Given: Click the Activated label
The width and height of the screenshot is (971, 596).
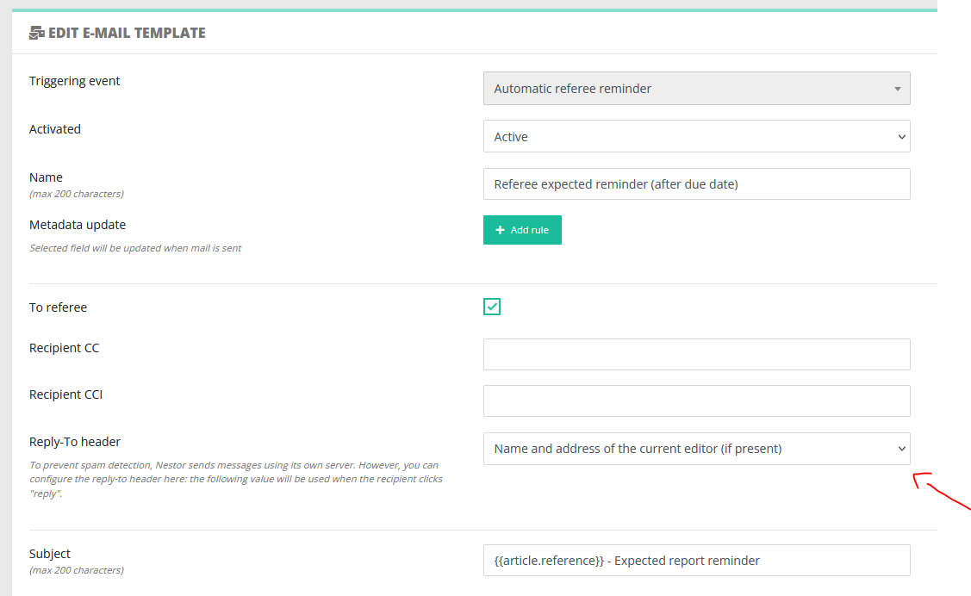Looking at the screenshot, I should 55,129.
